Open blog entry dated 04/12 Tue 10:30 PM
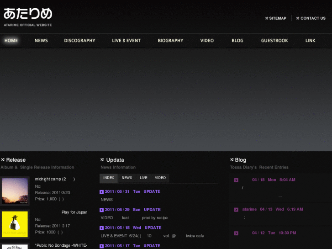 [274, 233]
